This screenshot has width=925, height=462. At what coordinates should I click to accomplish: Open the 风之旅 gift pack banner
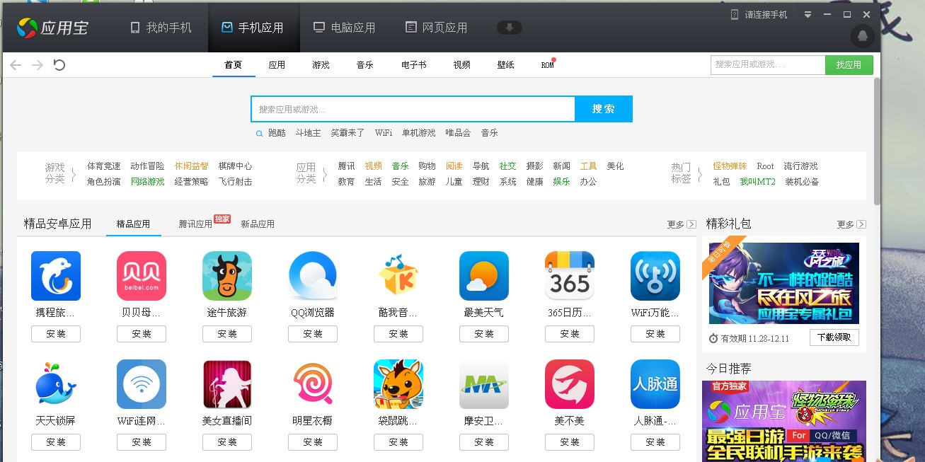coord(784,283)
